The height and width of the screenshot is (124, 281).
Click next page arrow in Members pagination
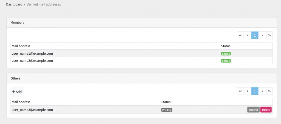(x=262, y=35)
